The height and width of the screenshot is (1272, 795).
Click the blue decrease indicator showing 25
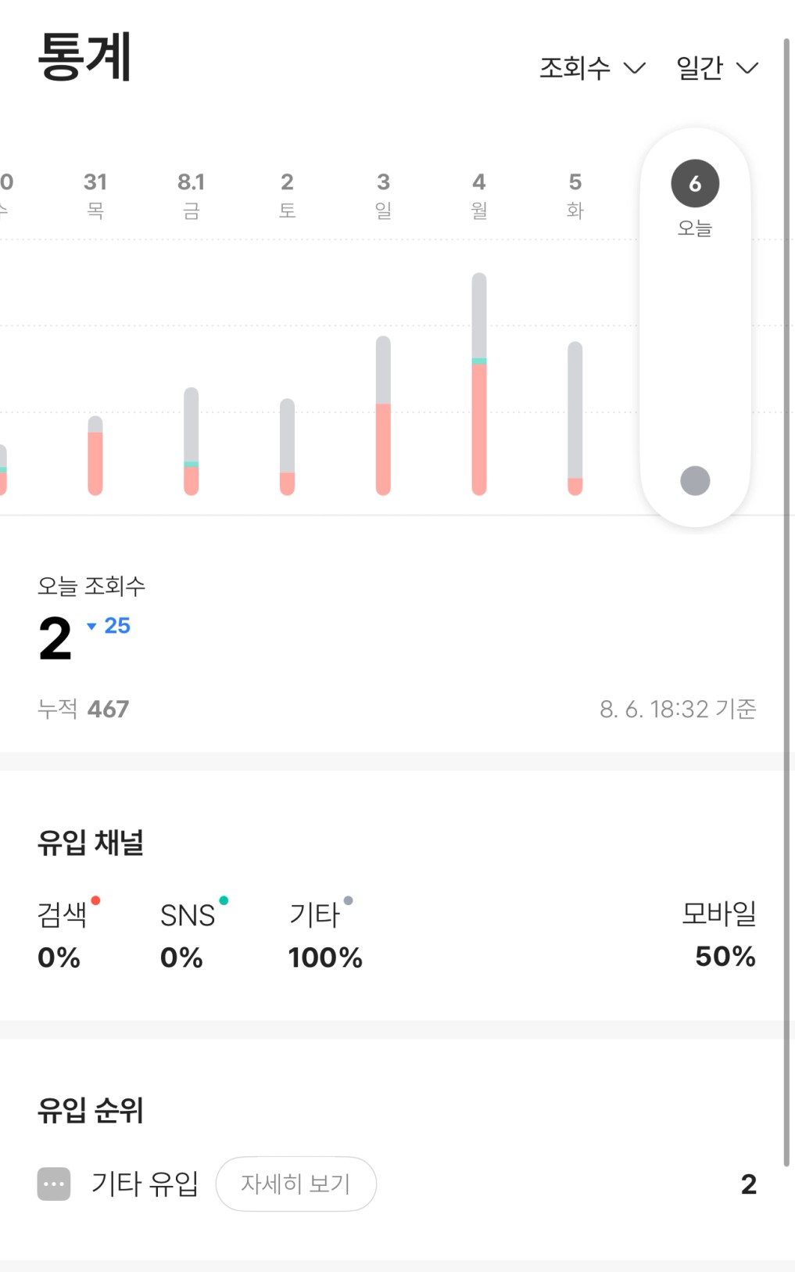click(x=109, y=626)
